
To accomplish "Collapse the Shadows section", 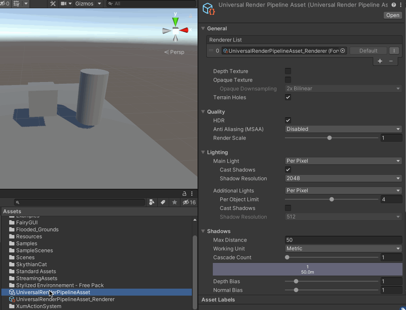I will (x=204, y=231).
